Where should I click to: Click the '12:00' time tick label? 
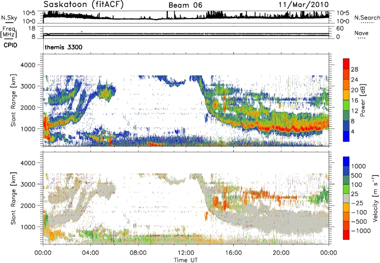[186, 253]
